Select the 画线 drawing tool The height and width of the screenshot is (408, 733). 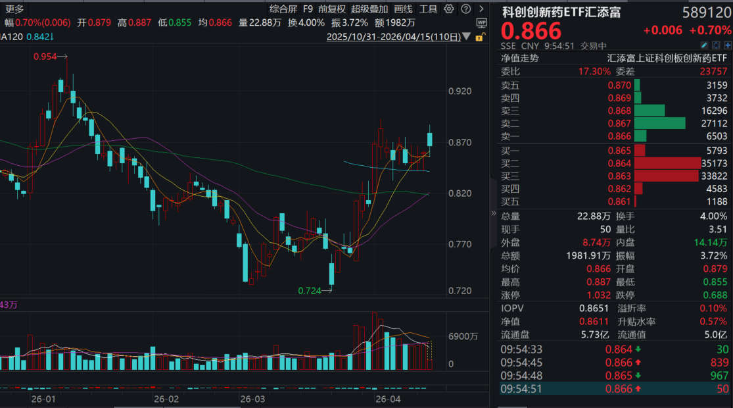point(404,9)
